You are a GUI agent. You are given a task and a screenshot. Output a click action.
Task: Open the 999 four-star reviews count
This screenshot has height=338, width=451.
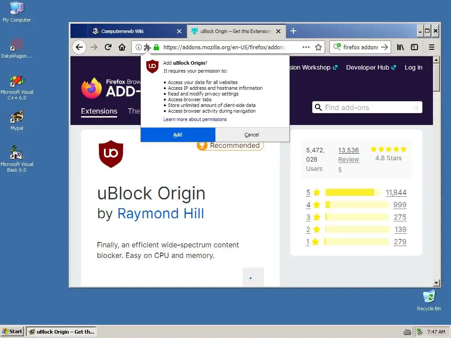point(400,205)
